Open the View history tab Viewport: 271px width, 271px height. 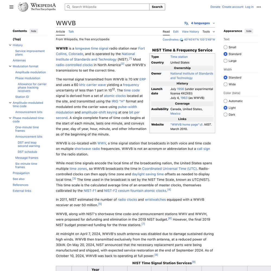190,32
